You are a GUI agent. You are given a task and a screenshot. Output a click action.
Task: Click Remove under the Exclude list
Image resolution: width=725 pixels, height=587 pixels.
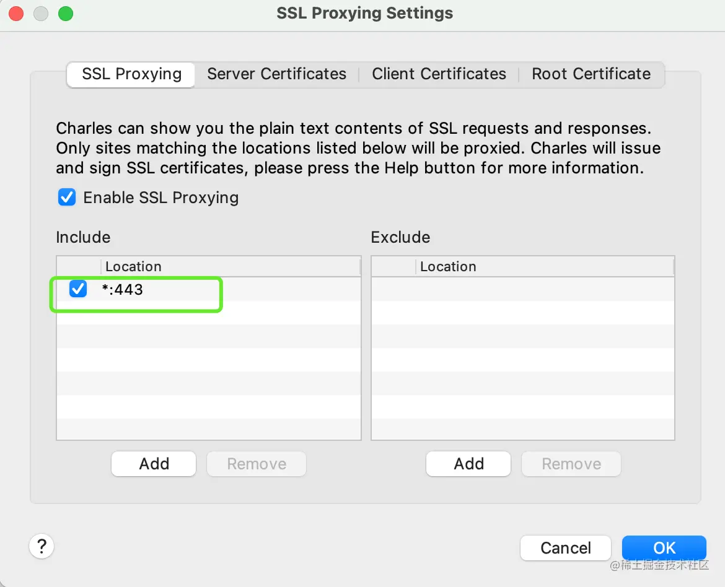tap(571, 464)
